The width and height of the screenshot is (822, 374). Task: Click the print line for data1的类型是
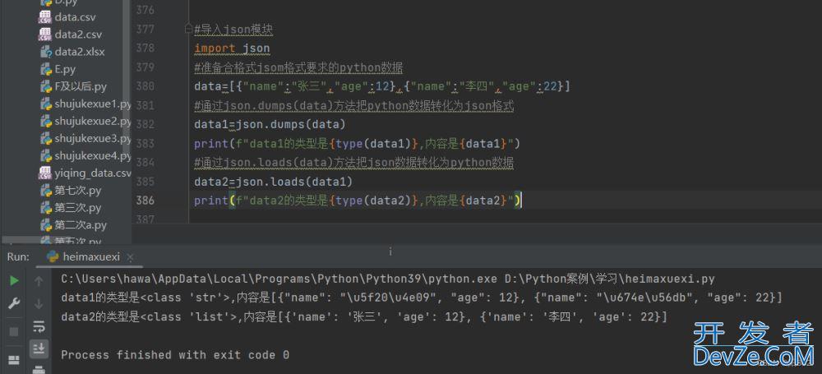point(357,143)
